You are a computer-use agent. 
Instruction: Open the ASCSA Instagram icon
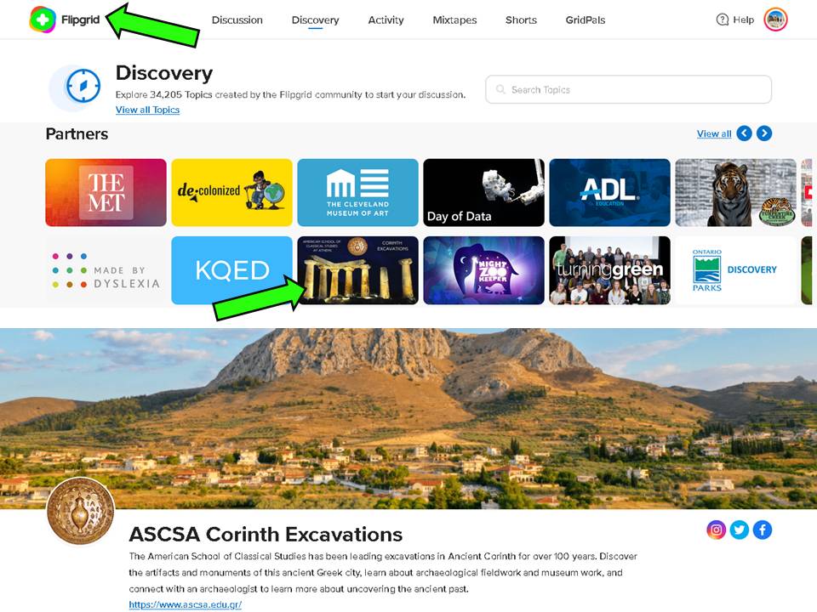point(717,530)
